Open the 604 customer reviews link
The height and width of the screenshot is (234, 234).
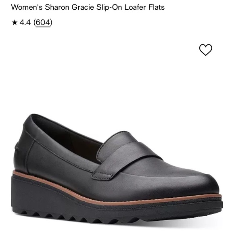(x=43, y=23)
